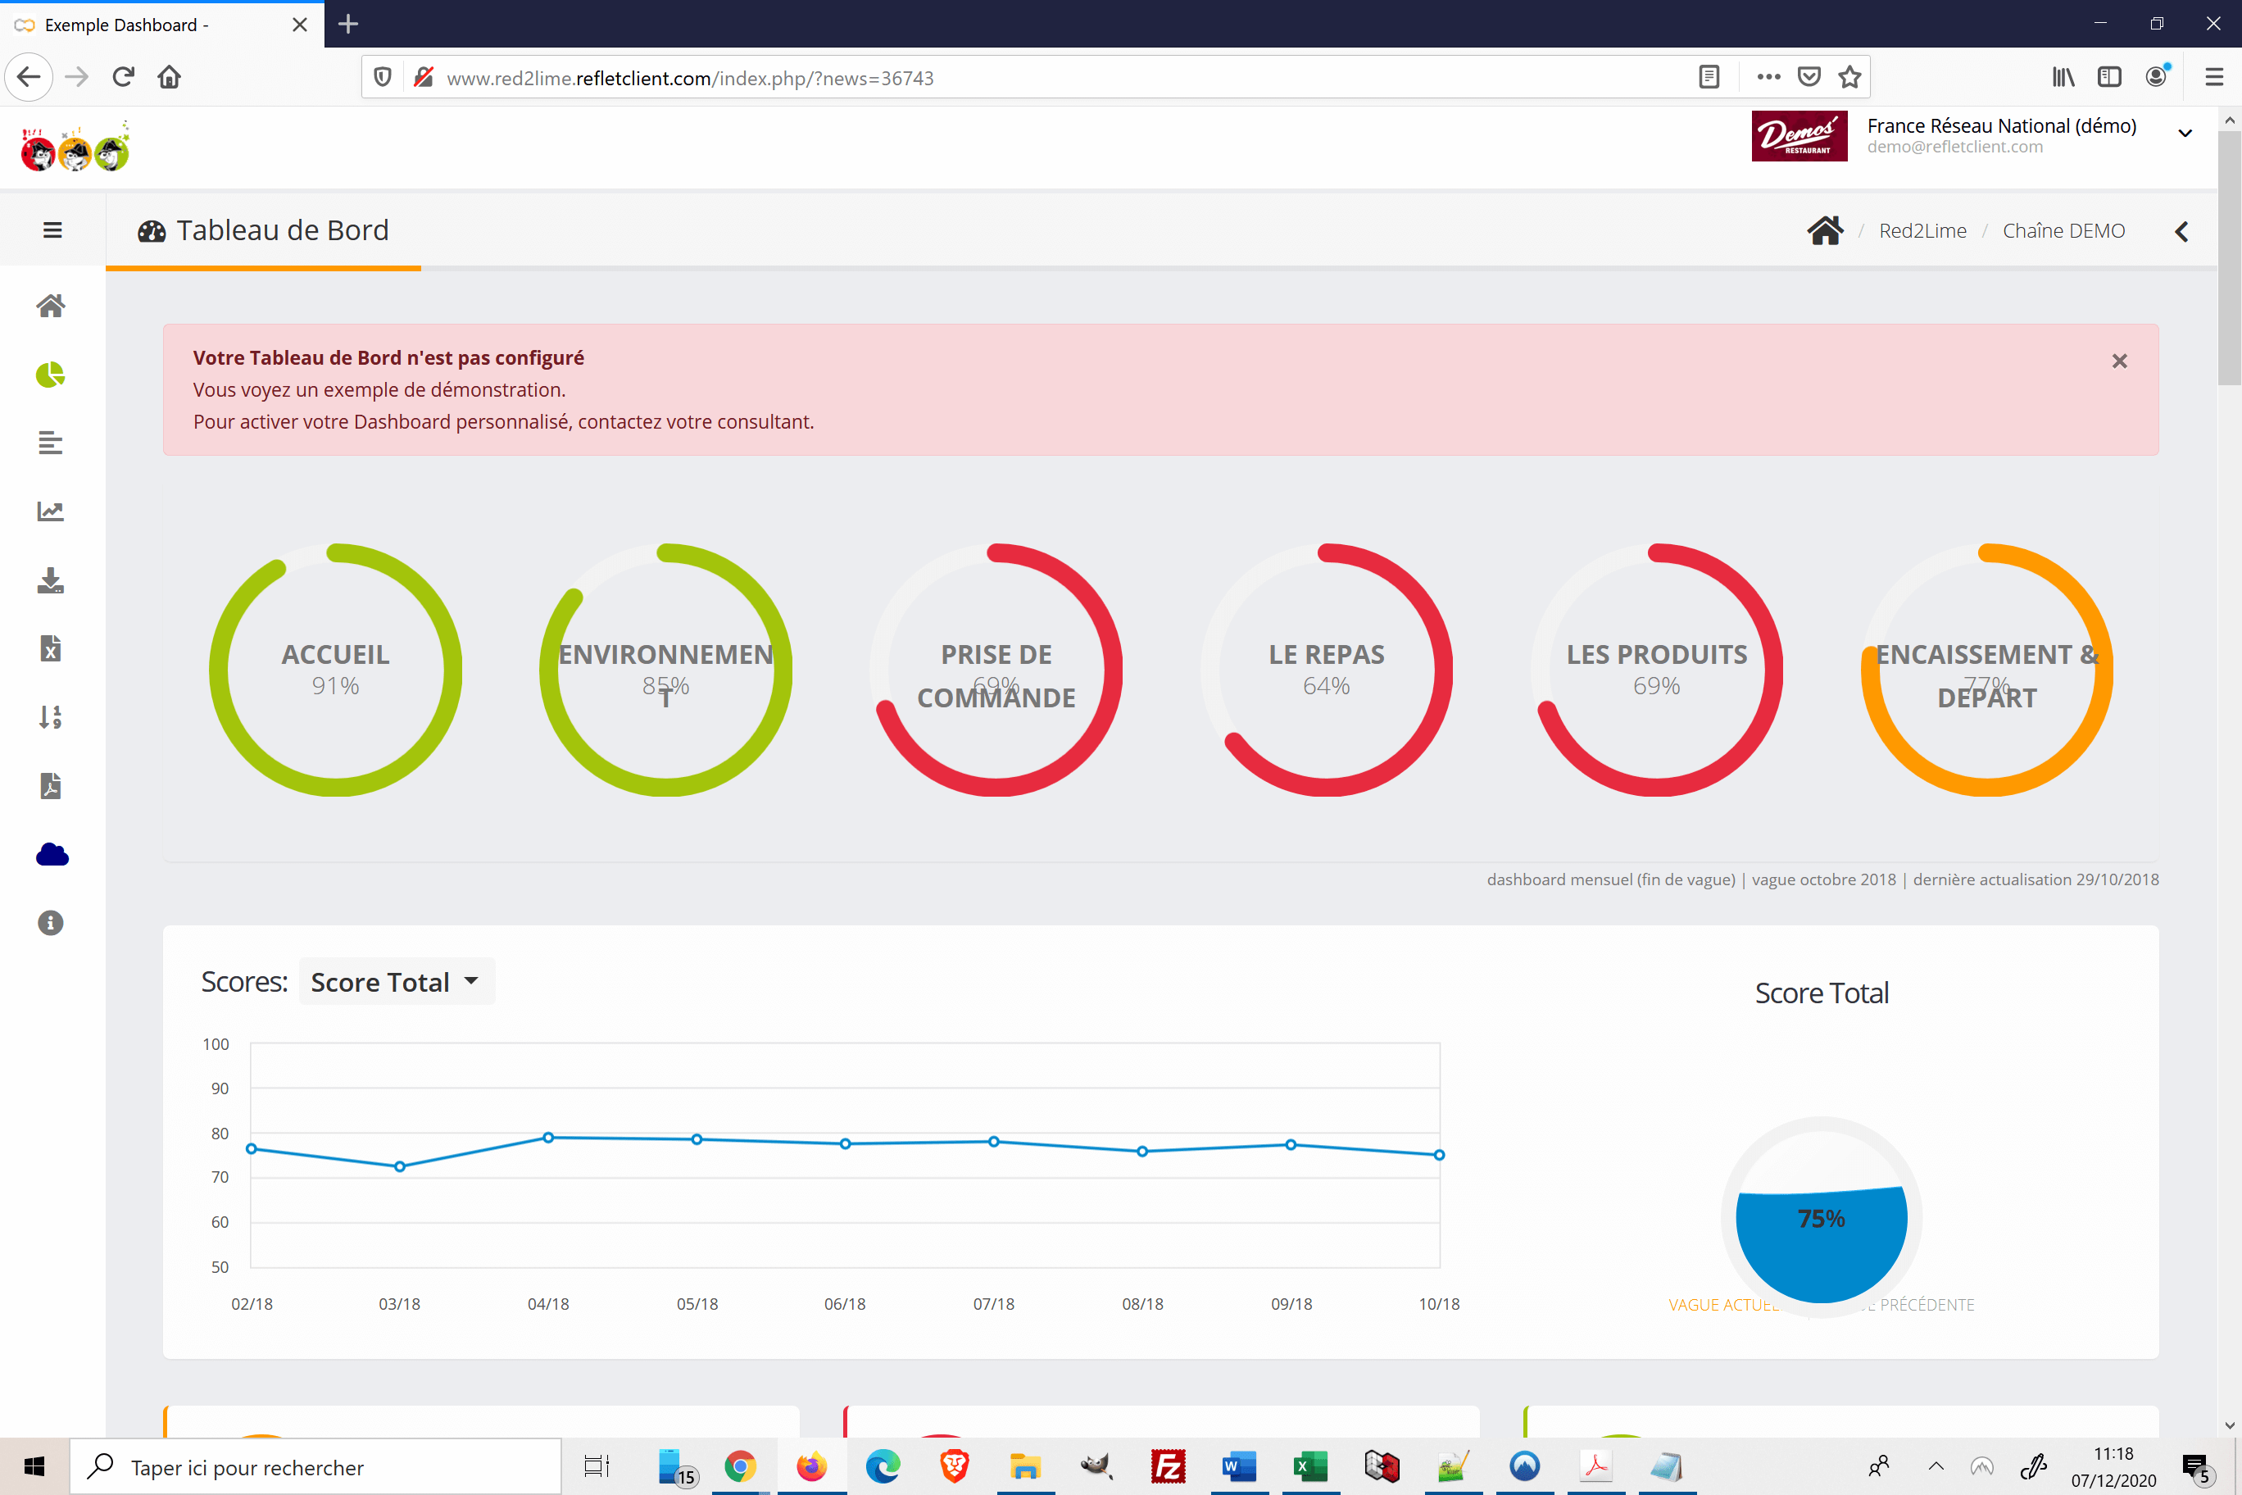Click the numeric sort sidebar icon
This screenshot has height=1495, width=2242.
(x=51, y=717)
